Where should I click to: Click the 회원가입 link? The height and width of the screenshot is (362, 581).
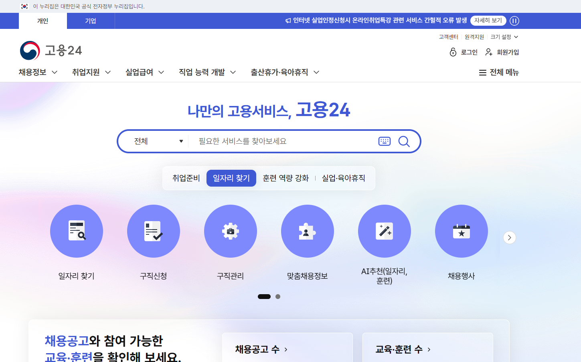508,52
